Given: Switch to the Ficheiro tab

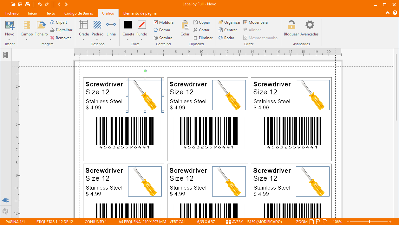Looking at the screenshot, I should tap(12, 13).
